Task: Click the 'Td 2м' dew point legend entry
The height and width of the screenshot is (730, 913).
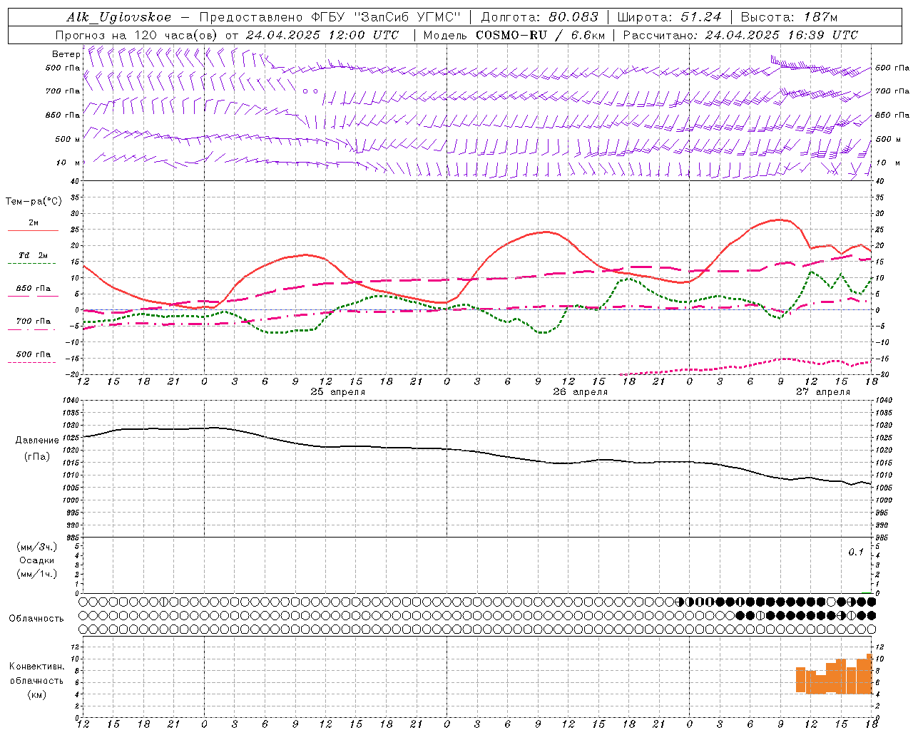Action: click(34, 255)
